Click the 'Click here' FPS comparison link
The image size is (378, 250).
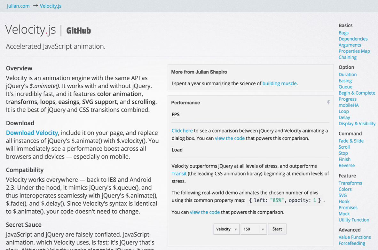pos(182,130)
